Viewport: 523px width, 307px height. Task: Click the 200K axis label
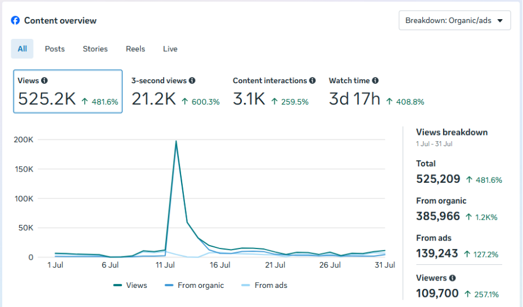tap(24, 139)
